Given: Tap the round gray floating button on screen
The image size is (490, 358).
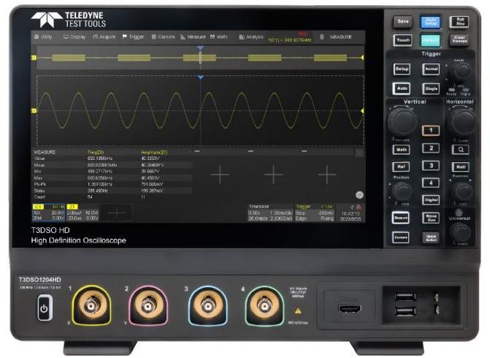Looking at the screenshot, I should pos(359,195).
